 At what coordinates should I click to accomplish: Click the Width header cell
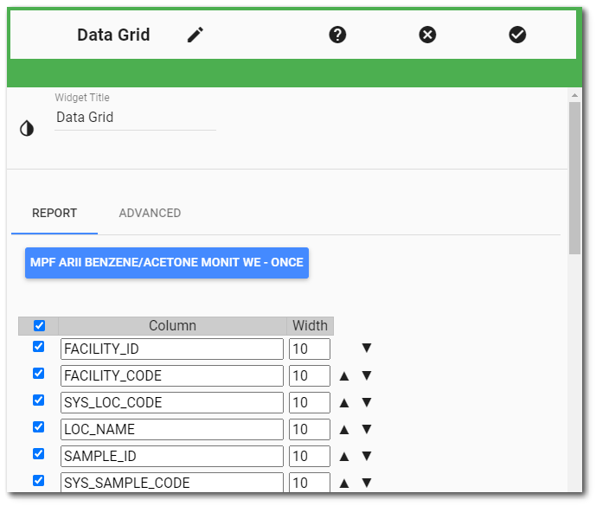pyautogui.click(x=311, y=326)
